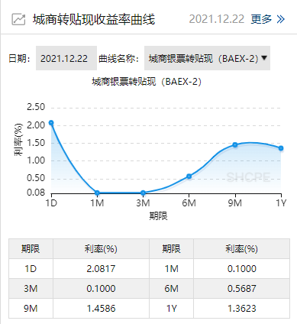Open the 更多 link

point(261,19)
